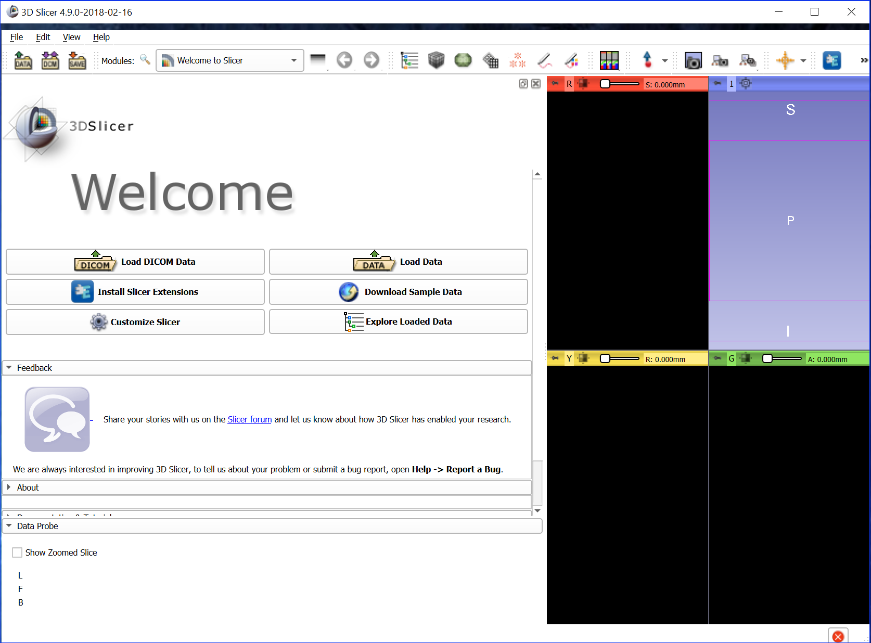Viewport: 871px width, 643px height.
Task: Click the Yellow slice view maximize icon
Action: click(x=583, y=358)
